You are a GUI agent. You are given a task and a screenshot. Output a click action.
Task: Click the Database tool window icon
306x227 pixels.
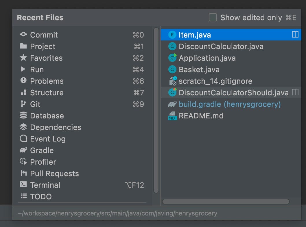23,116
